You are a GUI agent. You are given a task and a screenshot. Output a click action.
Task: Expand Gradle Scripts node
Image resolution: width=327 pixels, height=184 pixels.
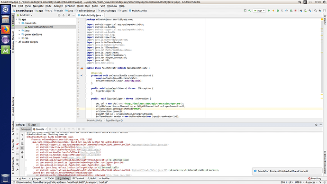tap(17, 42)
